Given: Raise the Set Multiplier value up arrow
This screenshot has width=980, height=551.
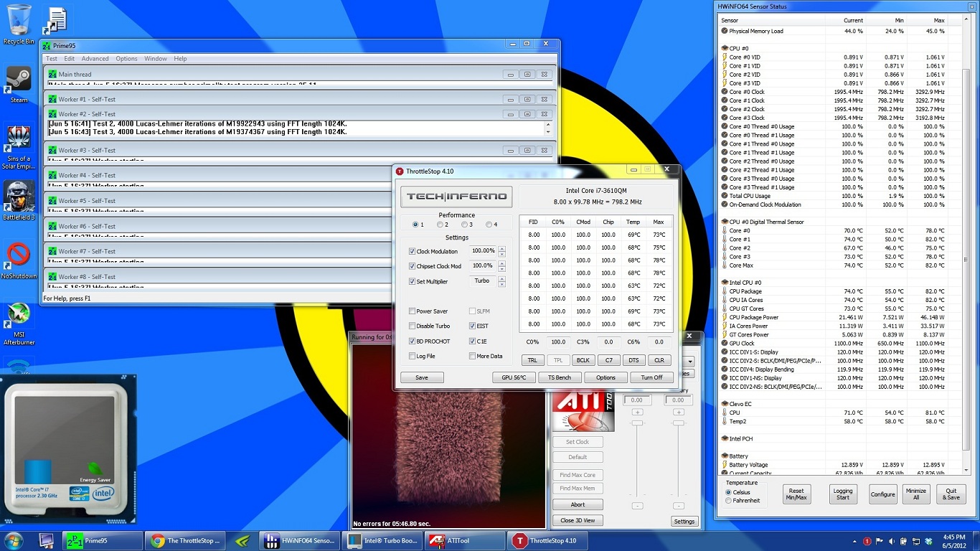Looking at the screenshot, I should click(501, 278).
